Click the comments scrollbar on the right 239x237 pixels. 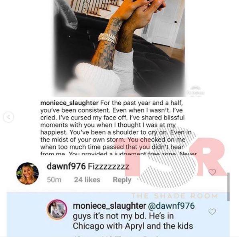(228, 187)
